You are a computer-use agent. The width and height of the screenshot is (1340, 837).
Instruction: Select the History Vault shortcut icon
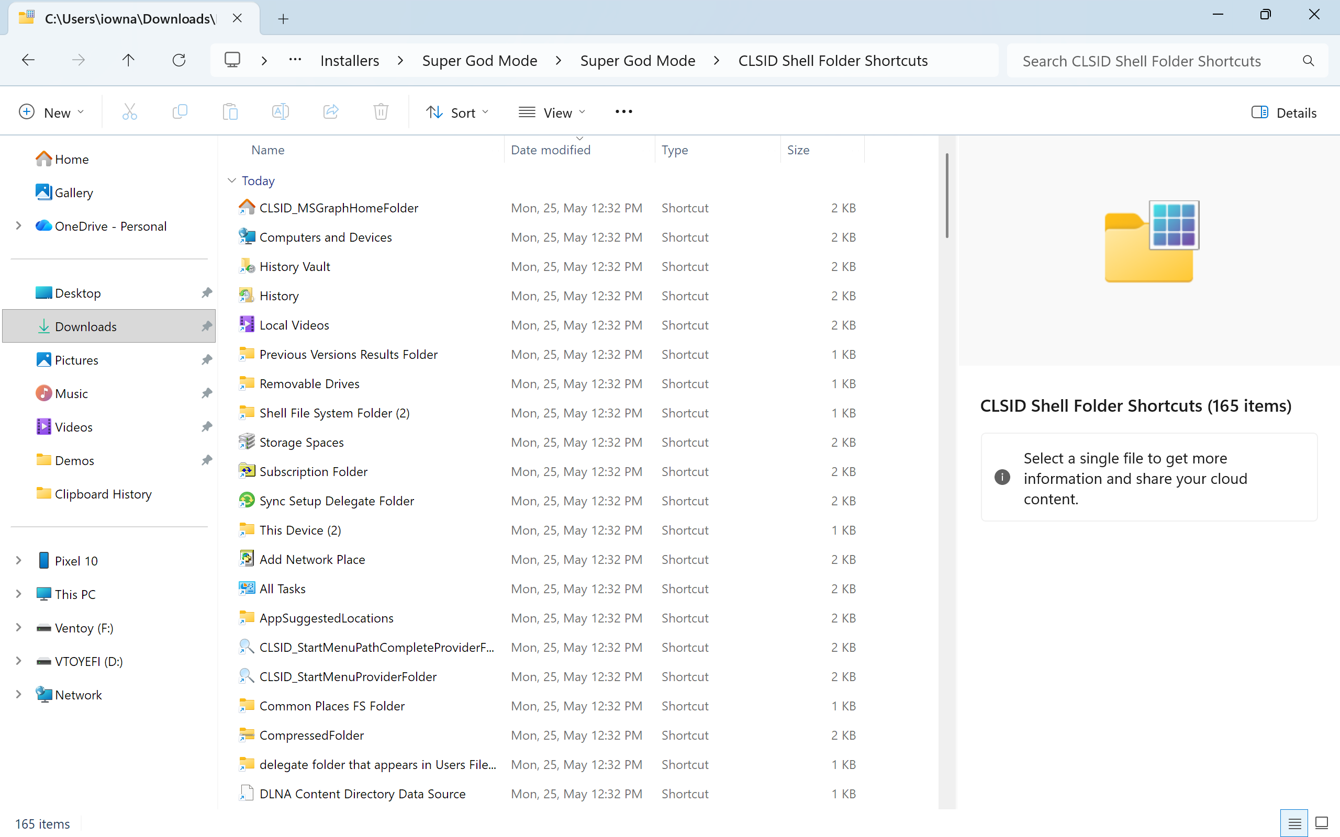tap(247, 266)
